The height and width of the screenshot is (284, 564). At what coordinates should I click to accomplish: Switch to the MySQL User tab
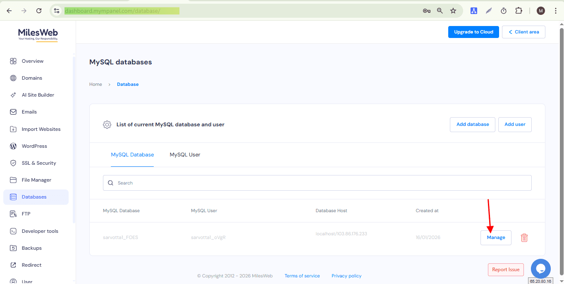pyautogui.click(x=185, y=154)
